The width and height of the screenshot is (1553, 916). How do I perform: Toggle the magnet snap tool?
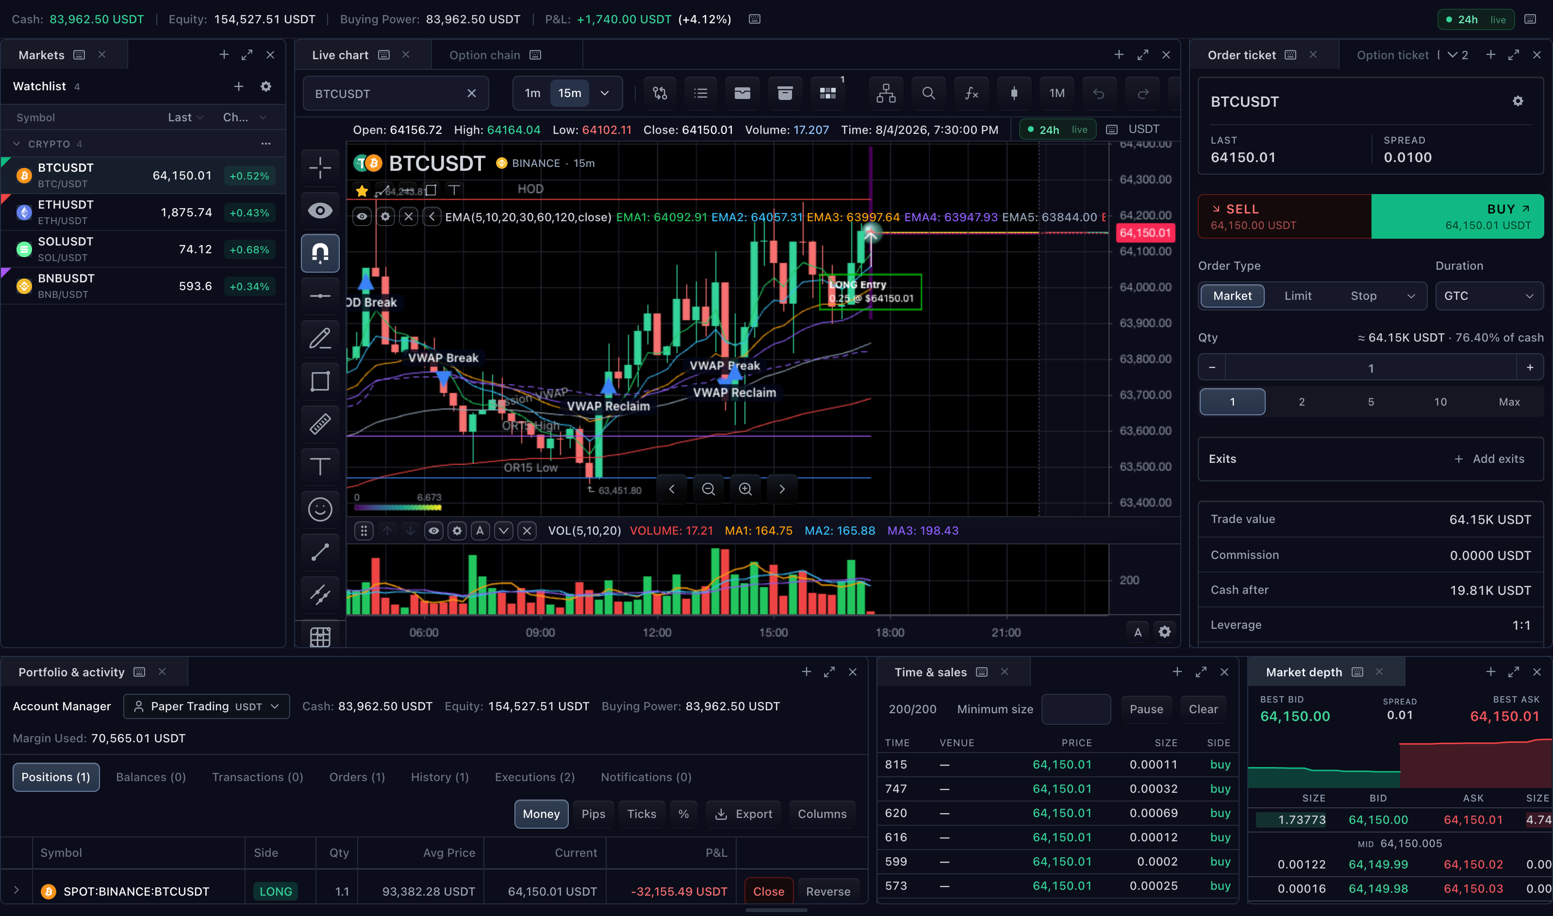coord(320,253)
